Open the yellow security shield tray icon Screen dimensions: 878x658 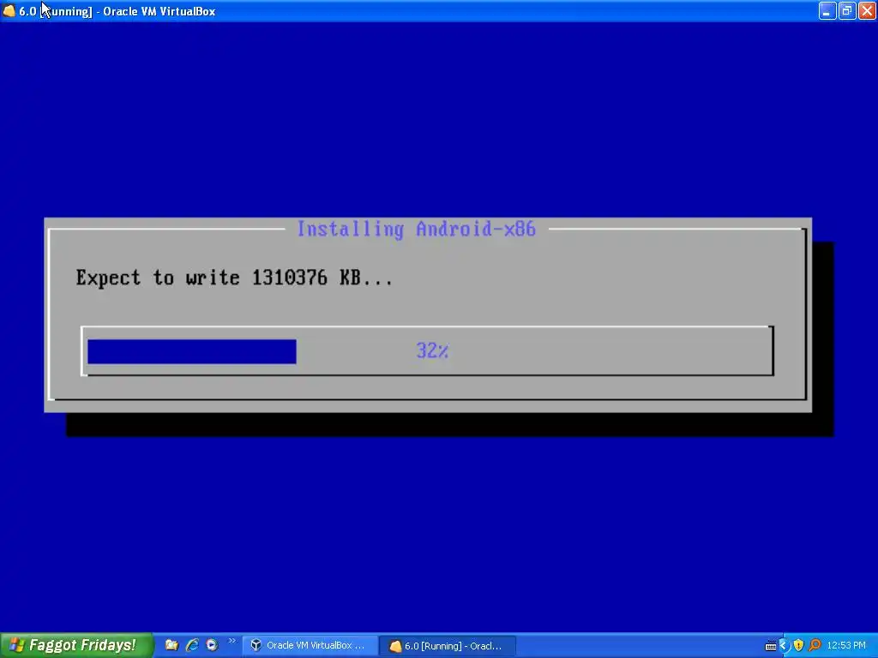click(x=798, y=646)
